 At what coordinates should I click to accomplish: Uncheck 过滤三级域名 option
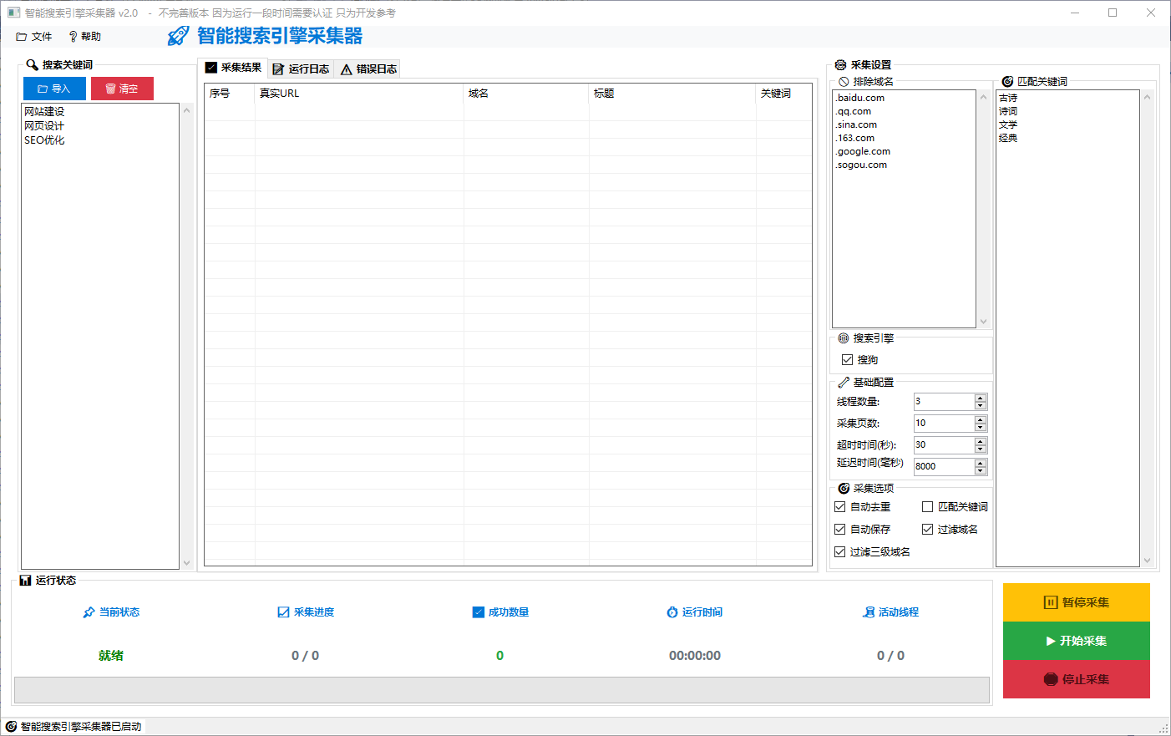[839, 551]
